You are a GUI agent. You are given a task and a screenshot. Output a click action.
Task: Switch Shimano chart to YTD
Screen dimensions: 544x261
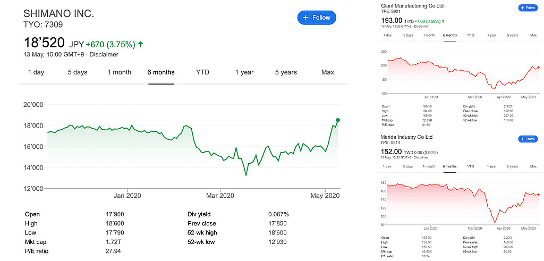pyautogui.click(x=202, y=72)
